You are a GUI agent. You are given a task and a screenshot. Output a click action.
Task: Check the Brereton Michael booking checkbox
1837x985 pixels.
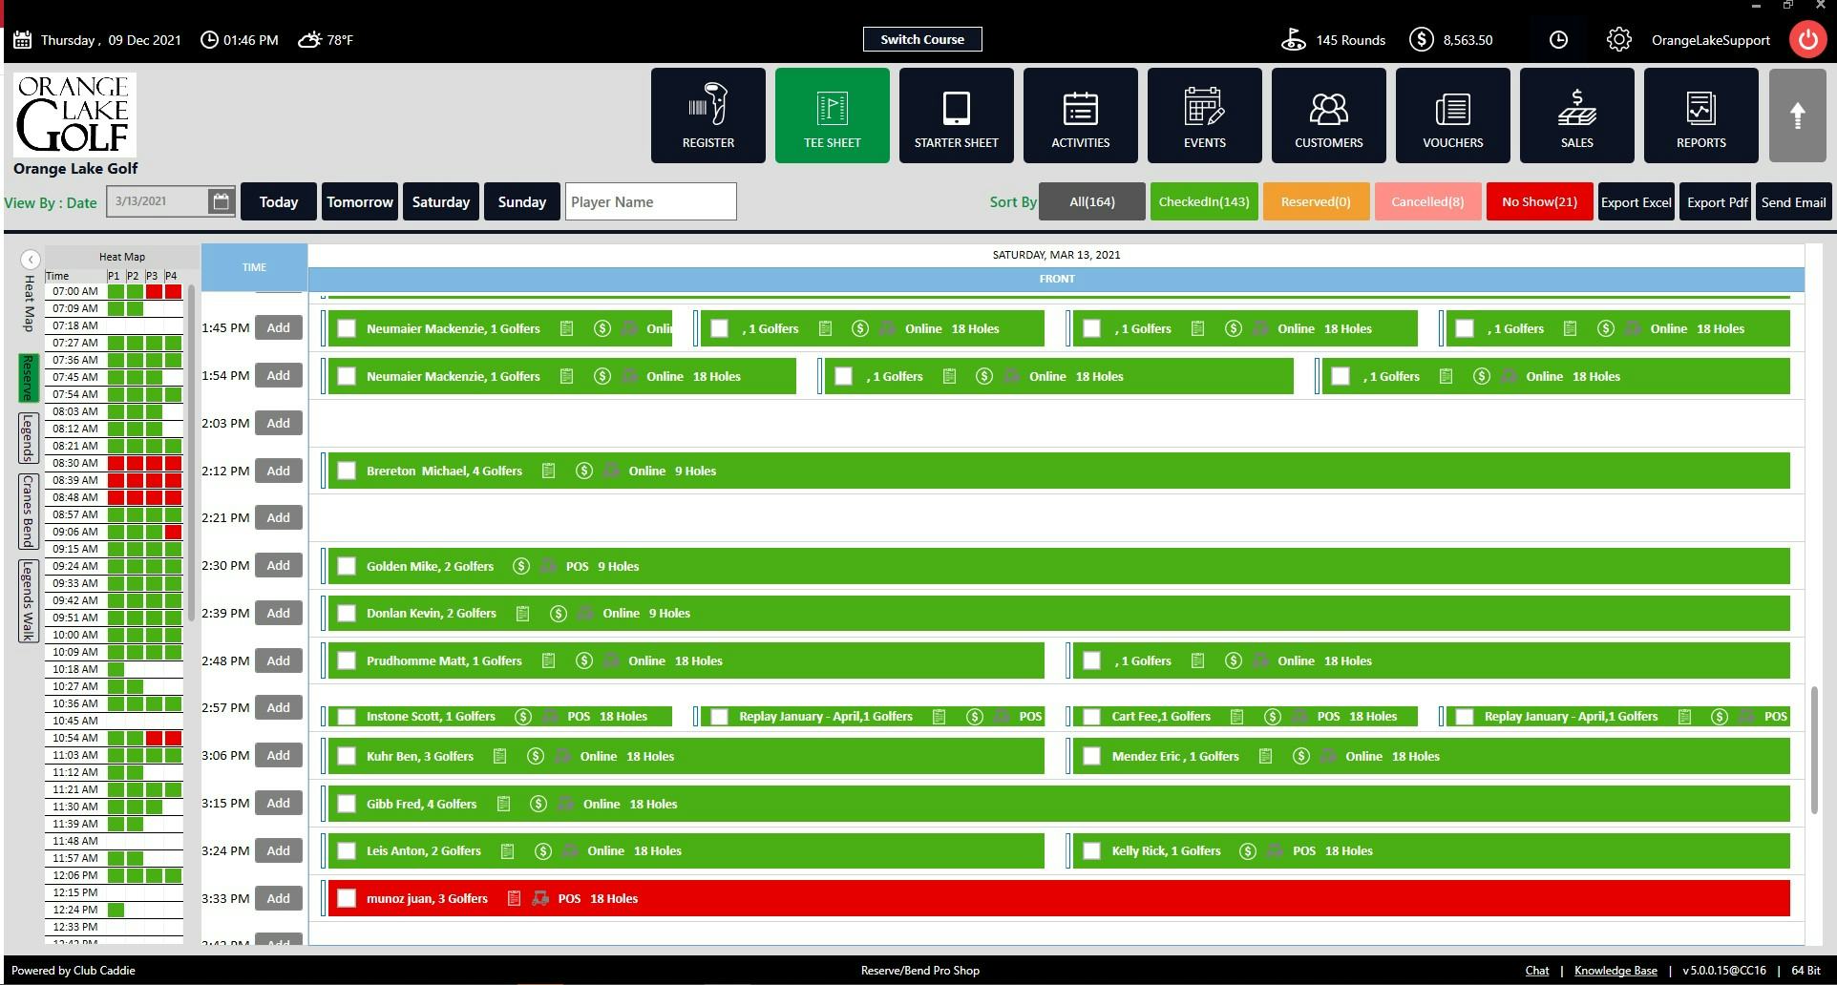coord(346,471)
